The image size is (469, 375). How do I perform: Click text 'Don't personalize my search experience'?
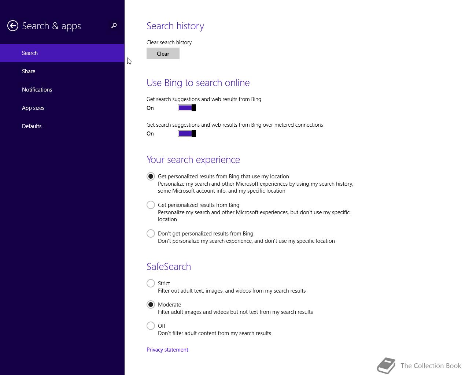(x=205, y=241)
